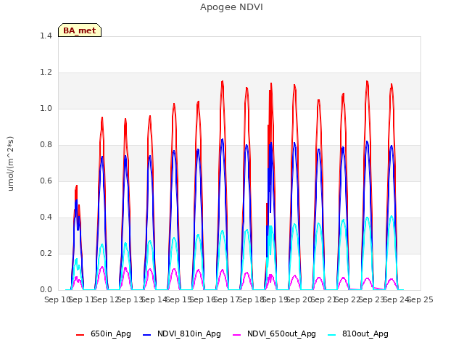The width and height of the screenshot is (464, 348).
Task: Click the Sep 25 x-axis label
Action: (x=420, y=299)
